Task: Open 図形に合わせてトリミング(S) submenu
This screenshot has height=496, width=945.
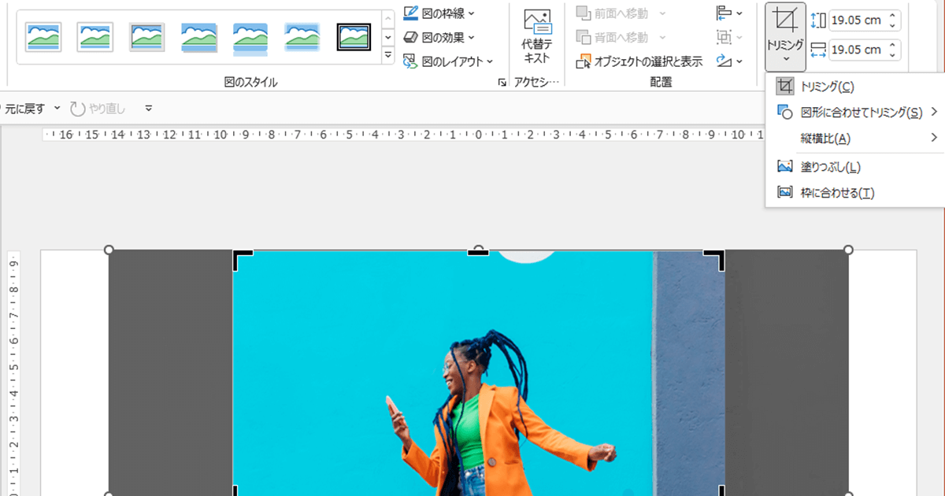Action: click(854, 113)
